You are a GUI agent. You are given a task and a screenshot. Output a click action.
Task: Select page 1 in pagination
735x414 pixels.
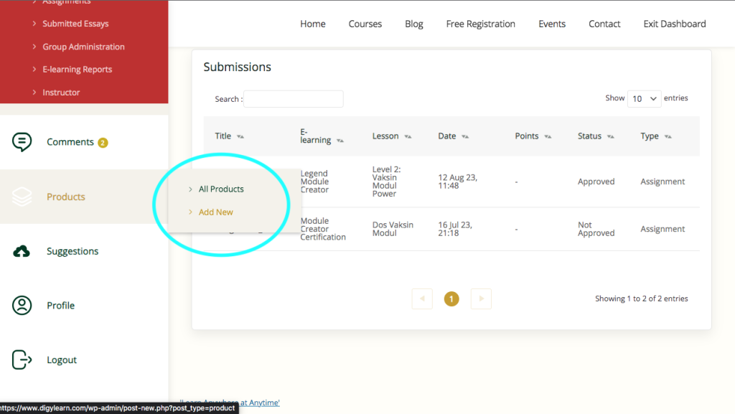pyautogui.click(x=451, y=298)
